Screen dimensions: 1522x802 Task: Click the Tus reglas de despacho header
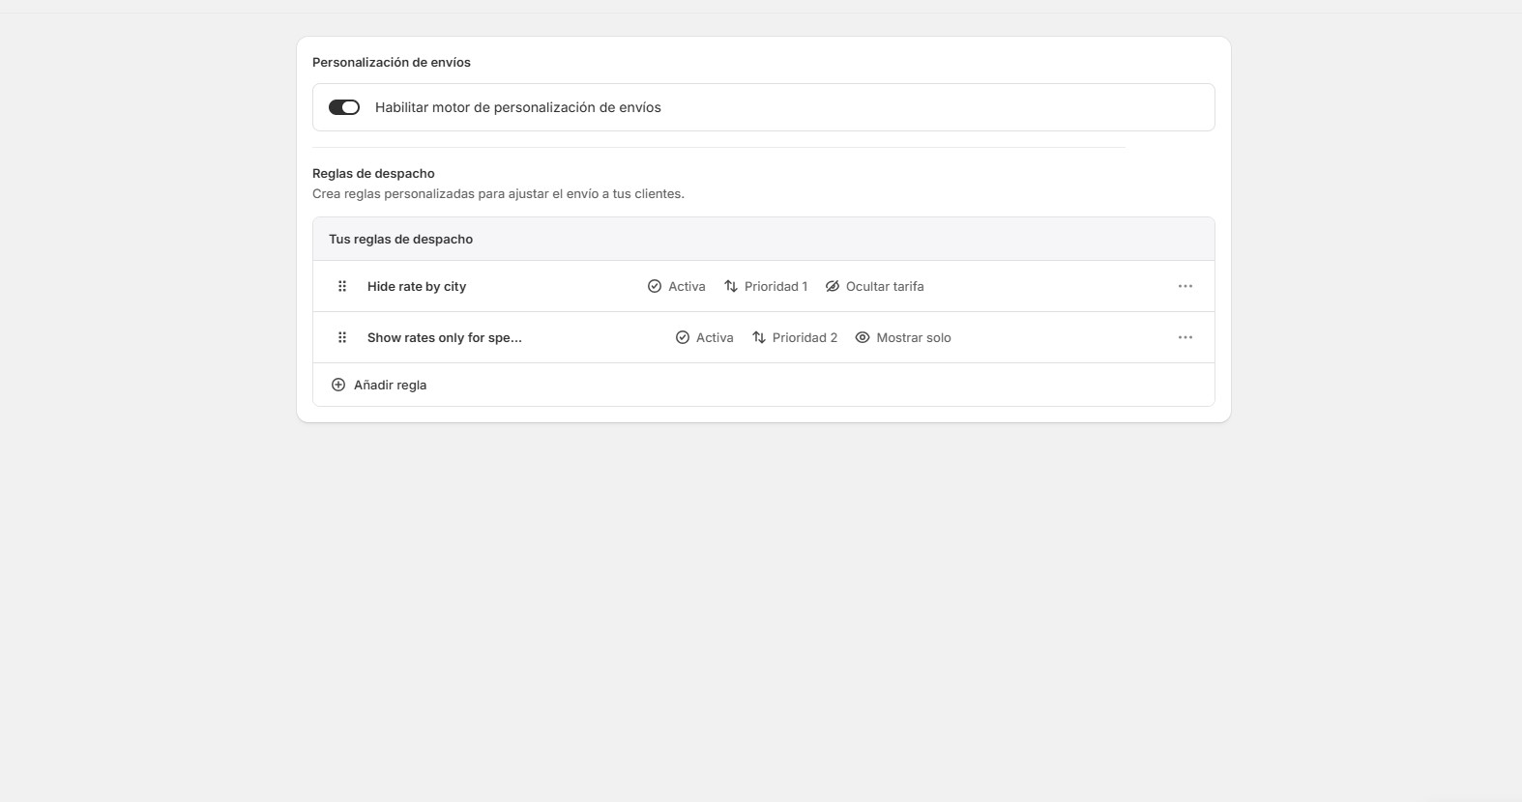coord(400,239)
